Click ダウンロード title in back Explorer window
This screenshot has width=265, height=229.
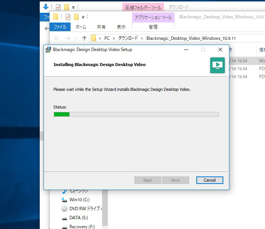179,7
